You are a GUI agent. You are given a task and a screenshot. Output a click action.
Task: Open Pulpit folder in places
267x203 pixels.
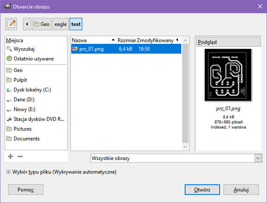point(21,80)
